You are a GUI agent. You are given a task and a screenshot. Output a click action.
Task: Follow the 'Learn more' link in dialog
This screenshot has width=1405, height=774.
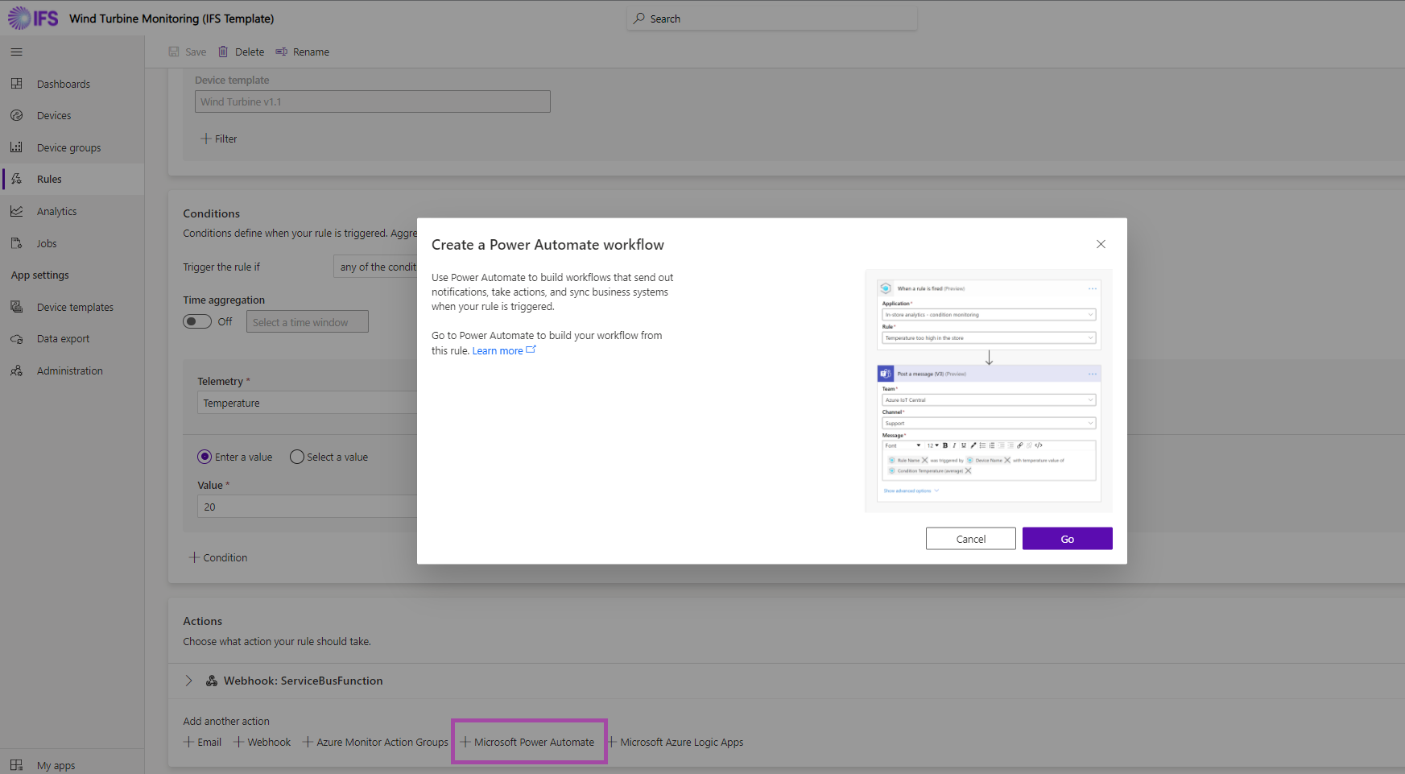(x=498, y=351)
